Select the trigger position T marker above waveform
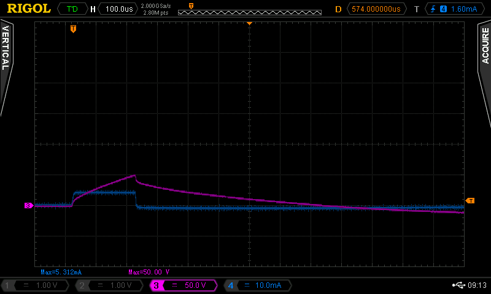 tap(74, 29)
